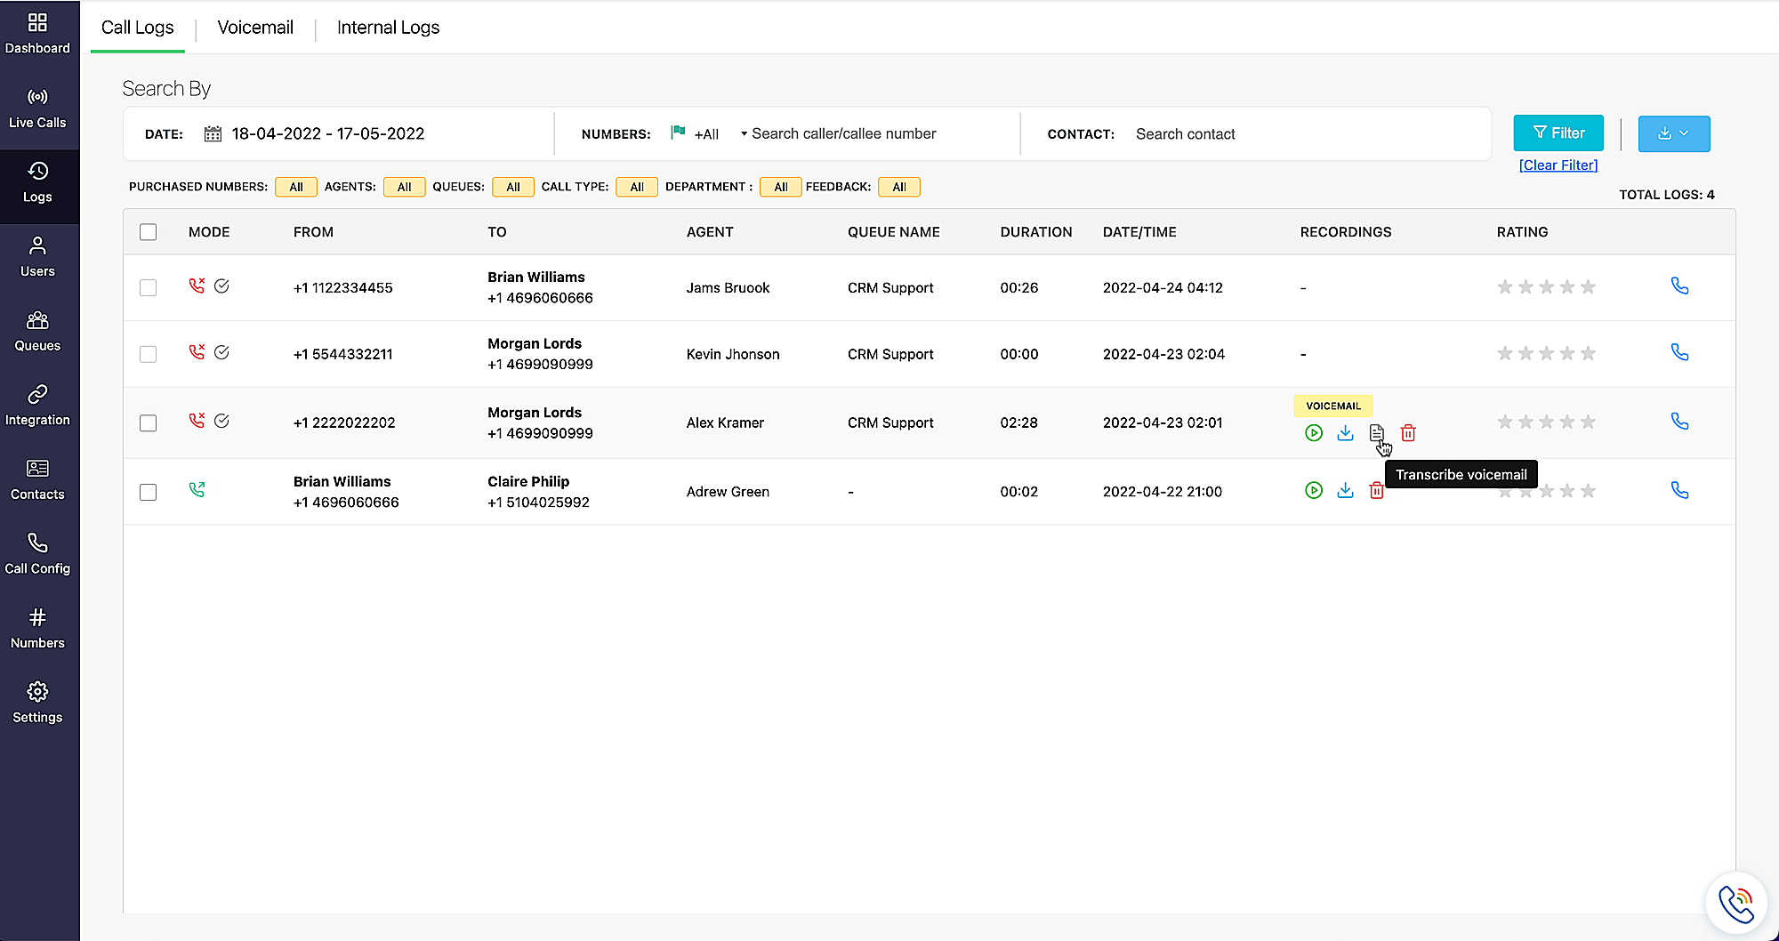Screen dimensions: 1779x941
Task: Call back +1 1122334455 using the phone icon
Action: point(1679,286)
